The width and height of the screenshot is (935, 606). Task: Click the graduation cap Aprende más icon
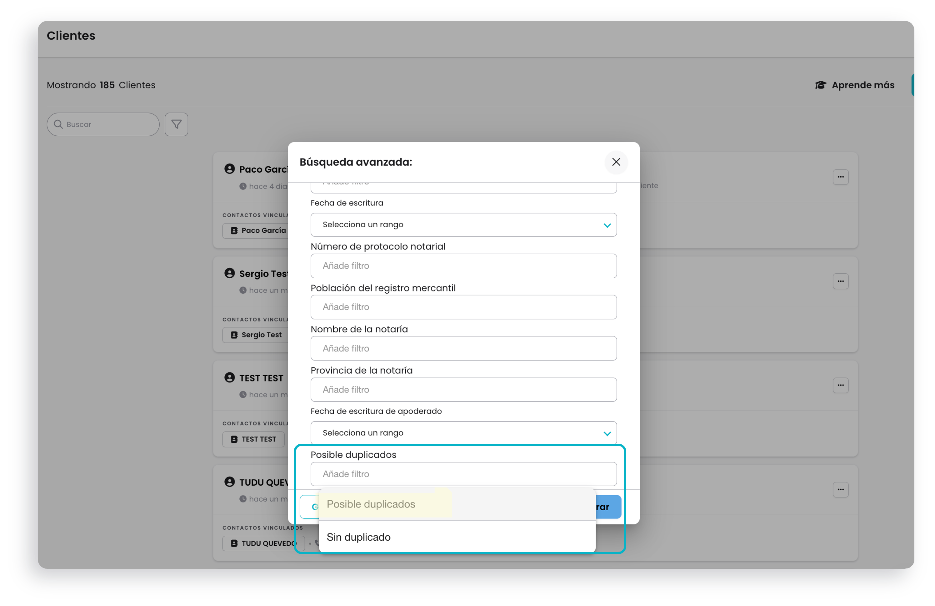821,85
